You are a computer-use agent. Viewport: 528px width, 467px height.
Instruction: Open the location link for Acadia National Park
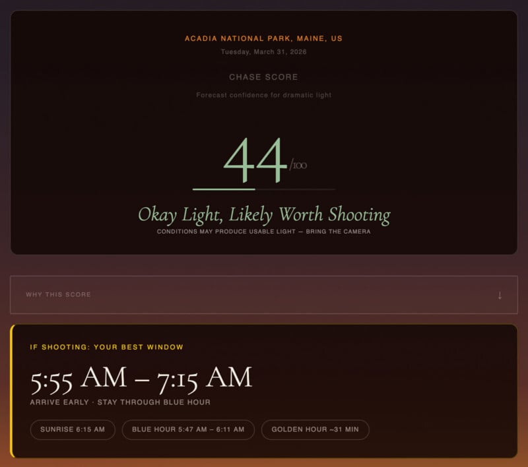(x=264, y=38)
